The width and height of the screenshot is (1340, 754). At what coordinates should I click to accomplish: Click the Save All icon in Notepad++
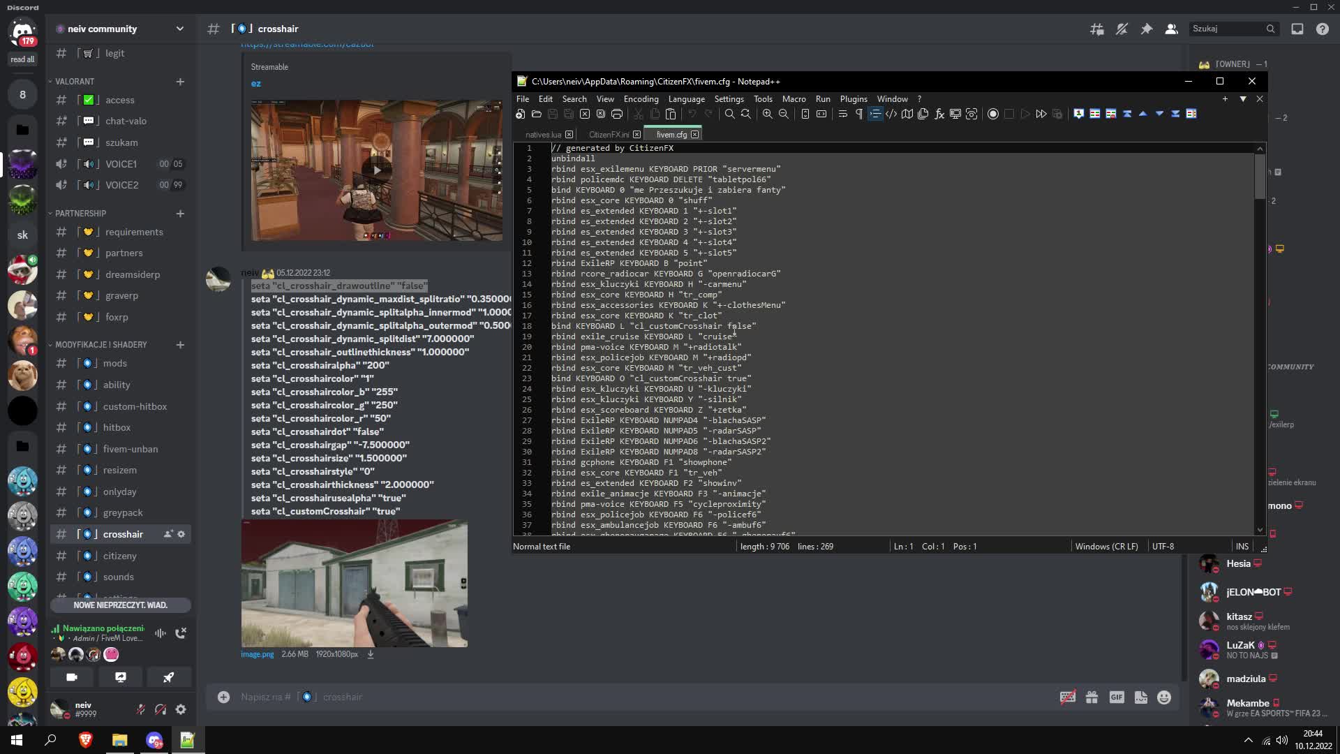coord(569,114)
